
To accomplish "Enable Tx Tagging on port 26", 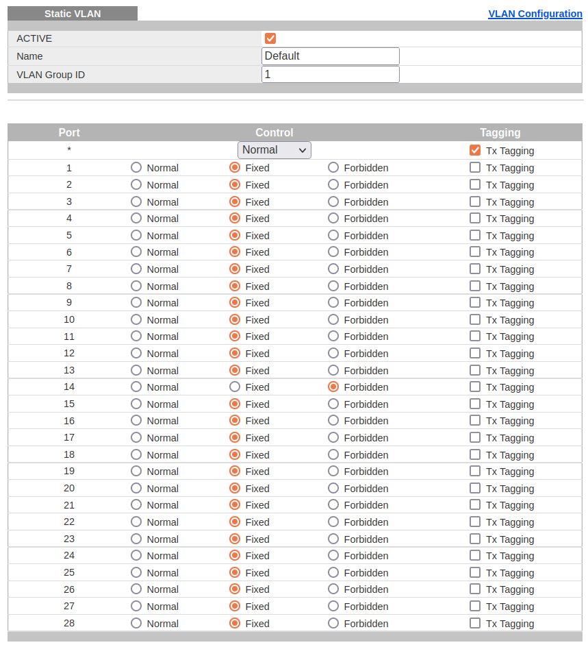I will coord(474,589).
